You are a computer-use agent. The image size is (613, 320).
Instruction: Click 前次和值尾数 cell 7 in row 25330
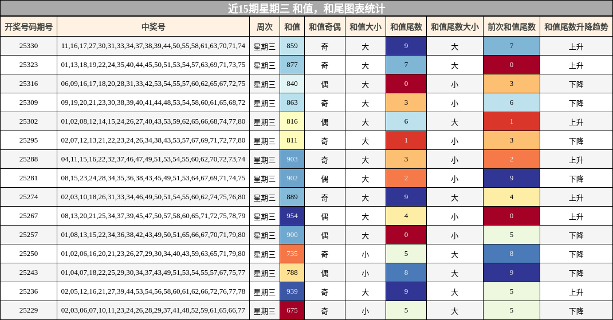[512, 46]
